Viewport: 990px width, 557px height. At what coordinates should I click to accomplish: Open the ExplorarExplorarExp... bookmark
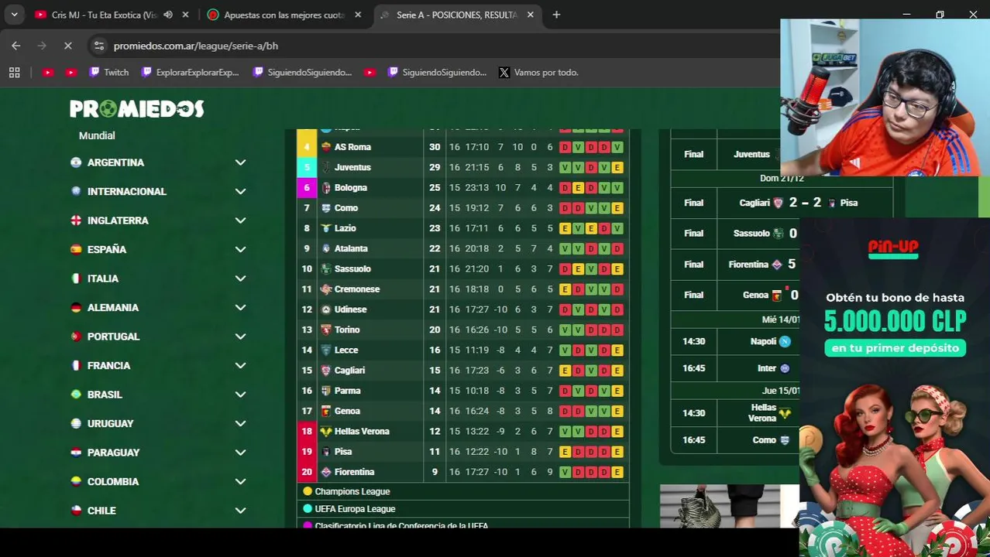point(191,72)
